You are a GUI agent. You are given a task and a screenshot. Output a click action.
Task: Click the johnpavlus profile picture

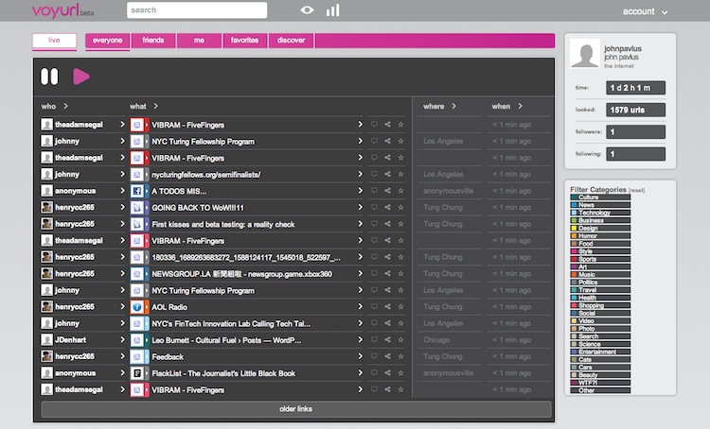pos(585,54)
